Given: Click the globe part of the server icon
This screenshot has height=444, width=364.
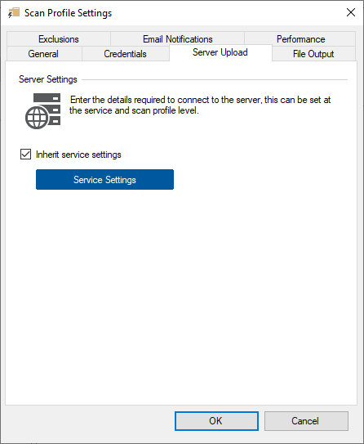Looking at the screenshot, I should click(x=36, y=118).
